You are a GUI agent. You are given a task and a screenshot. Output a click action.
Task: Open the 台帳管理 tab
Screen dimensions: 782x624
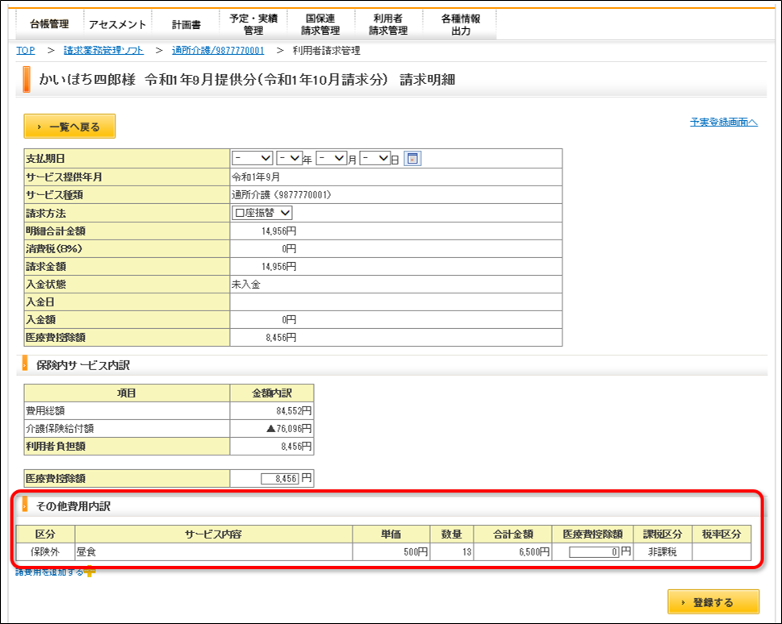[49, 24]
